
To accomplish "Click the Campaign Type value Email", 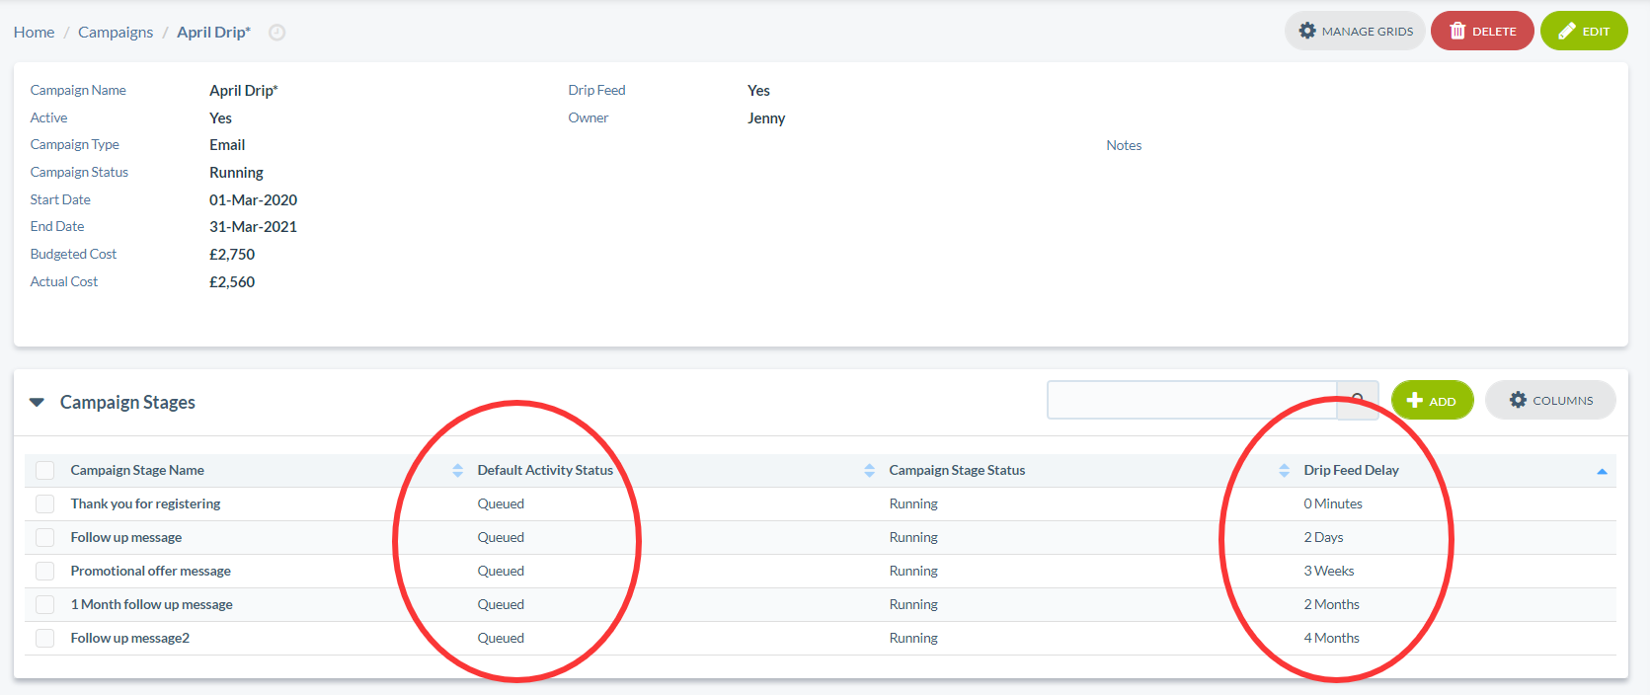I will tap(227, 144).
